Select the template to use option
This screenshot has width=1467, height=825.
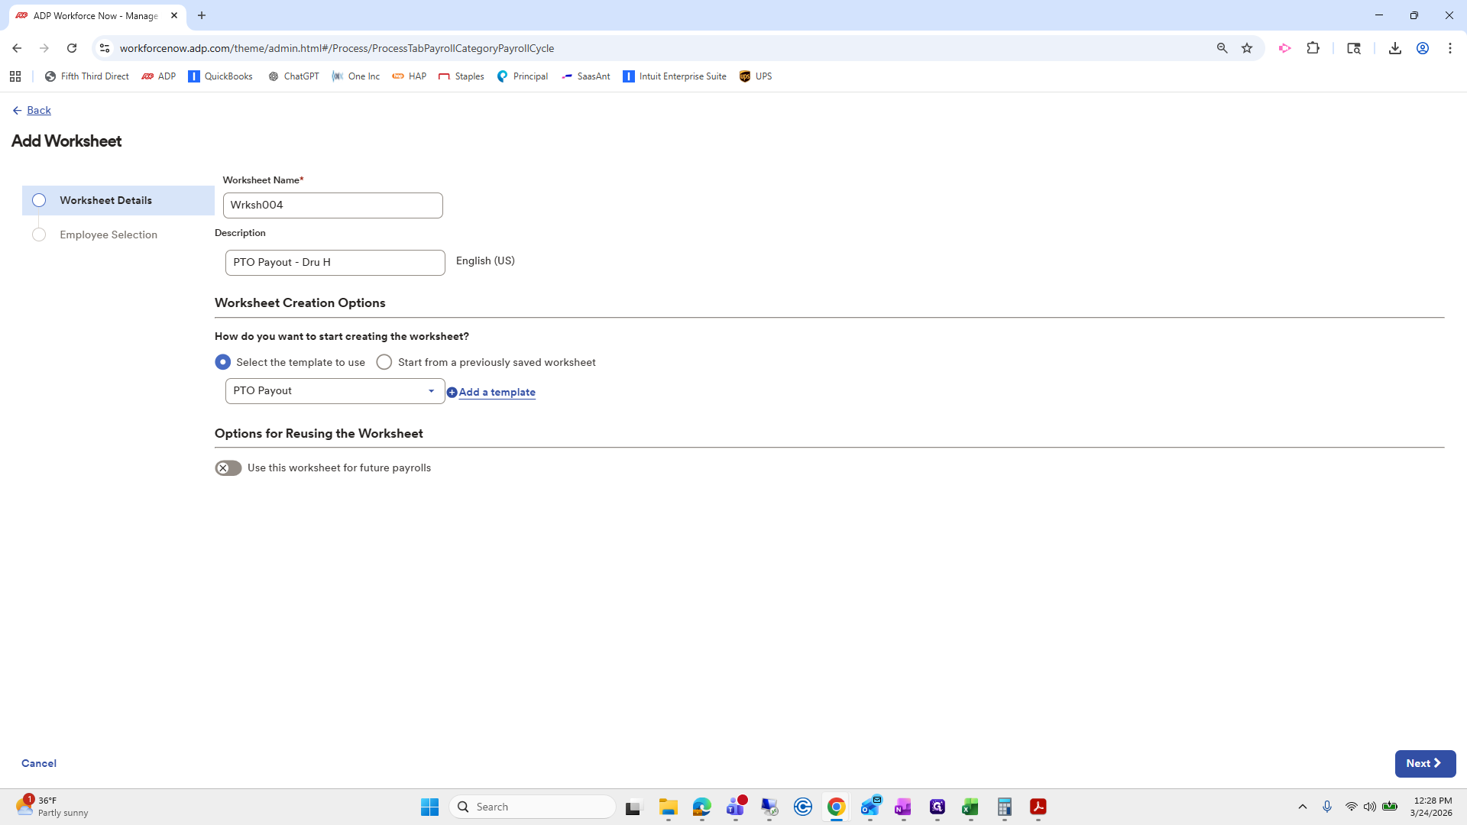click(x=222, y=361)
